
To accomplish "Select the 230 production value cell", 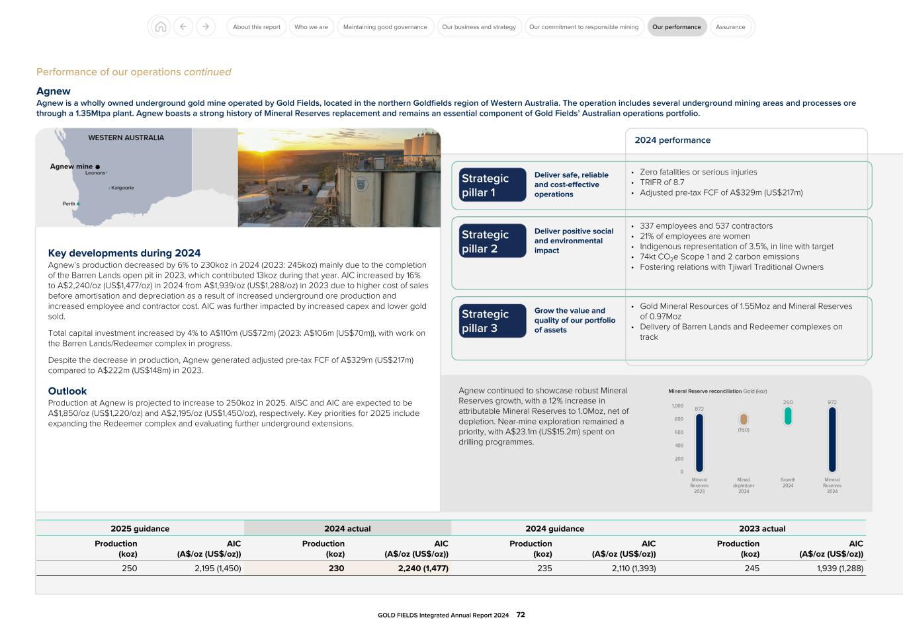I will [x=337, y=568].
